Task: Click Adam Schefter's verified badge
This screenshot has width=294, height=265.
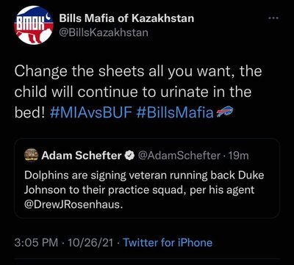Action: click(129, 156)
